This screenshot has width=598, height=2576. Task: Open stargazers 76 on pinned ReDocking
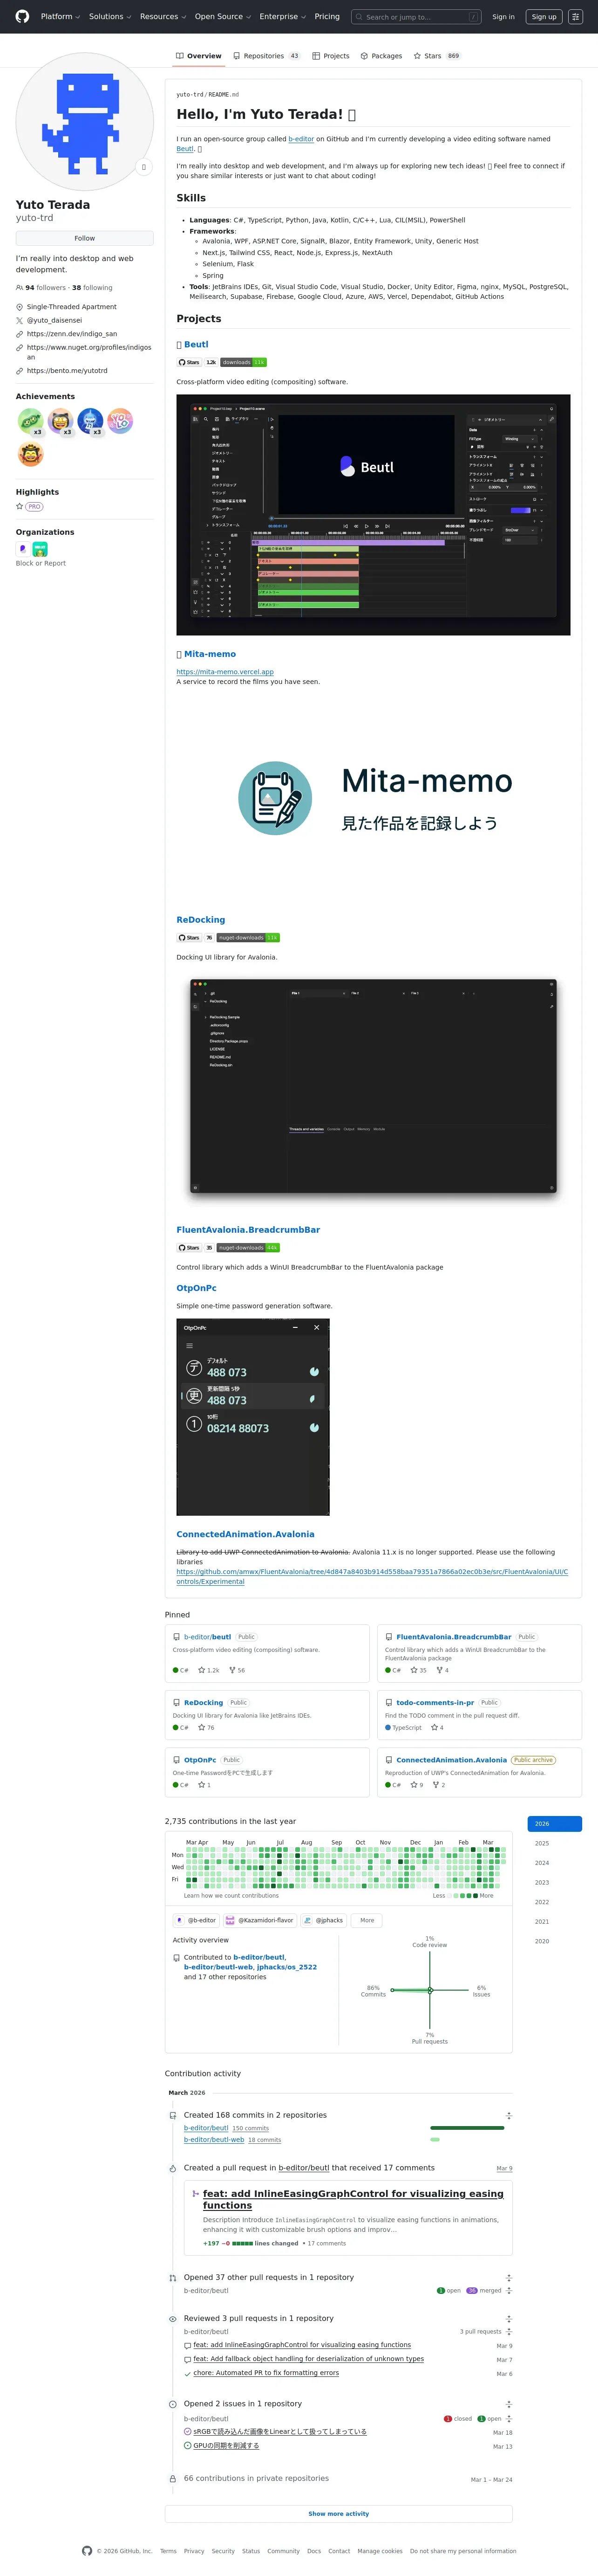206,1727
